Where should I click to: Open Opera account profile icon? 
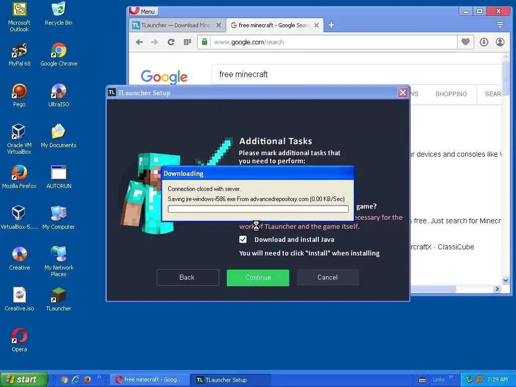click(x=500, y=42)
